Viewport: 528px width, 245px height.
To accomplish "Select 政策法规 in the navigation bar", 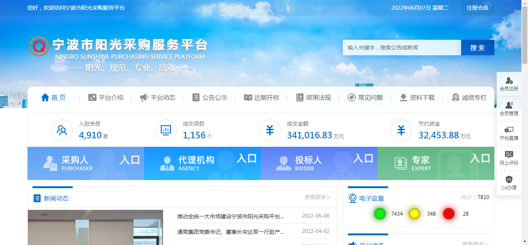I will [313, 98].
